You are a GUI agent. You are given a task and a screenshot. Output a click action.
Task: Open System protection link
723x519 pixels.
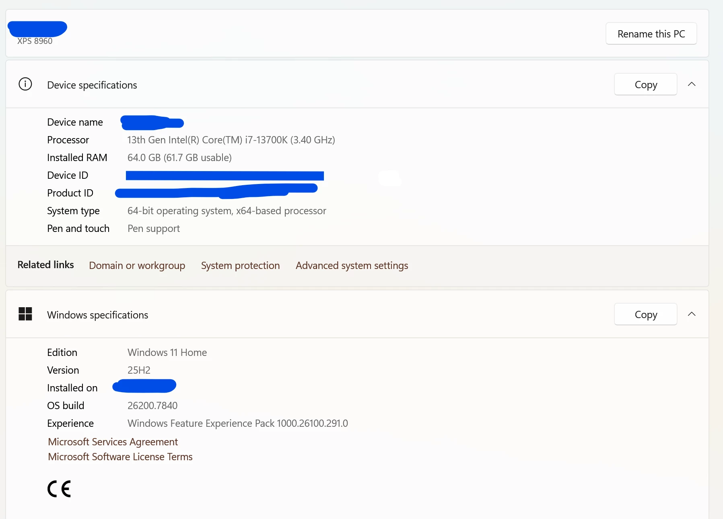pyautogui.click(x=240, y=266)
